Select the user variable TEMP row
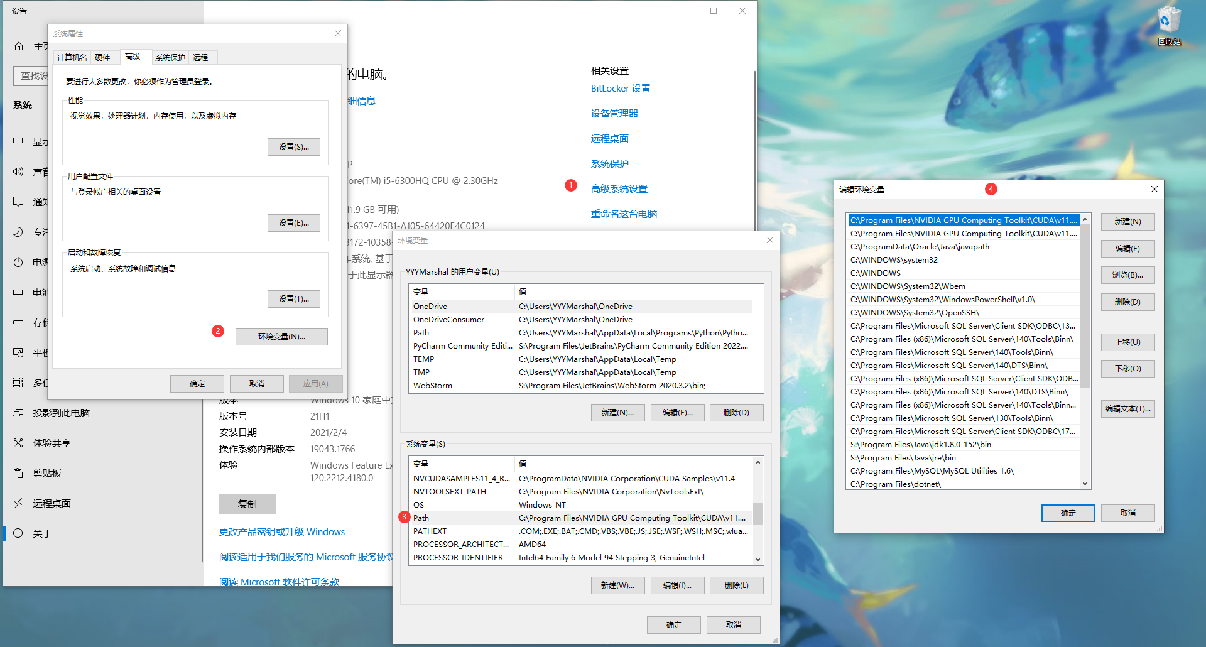Viewport: 1206px width, 647px height. click(581, 359)
